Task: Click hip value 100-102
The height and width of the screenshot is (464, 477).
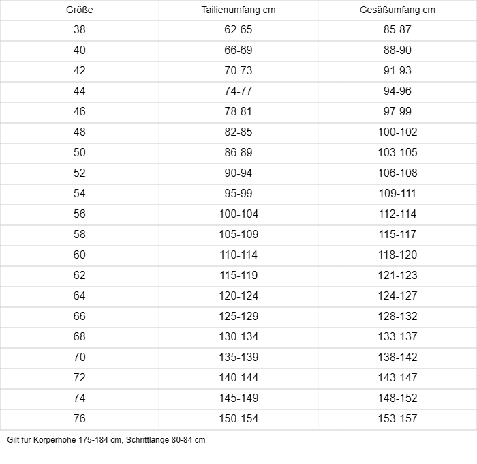Action: 397,132
